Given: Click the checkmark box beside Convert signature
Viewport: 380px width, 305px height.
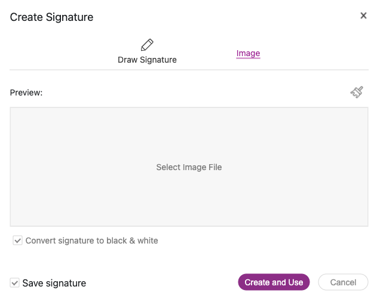Looking at the screenshot, I should 18,241.
